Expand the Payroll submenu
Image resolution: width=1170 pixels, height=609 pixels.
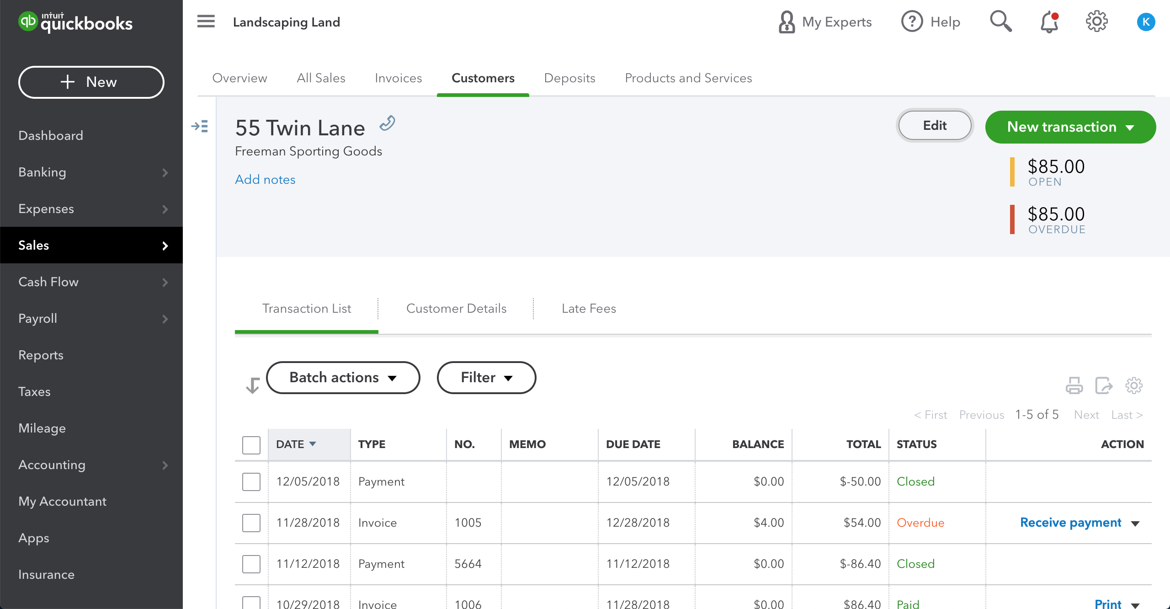coord(165,319)
